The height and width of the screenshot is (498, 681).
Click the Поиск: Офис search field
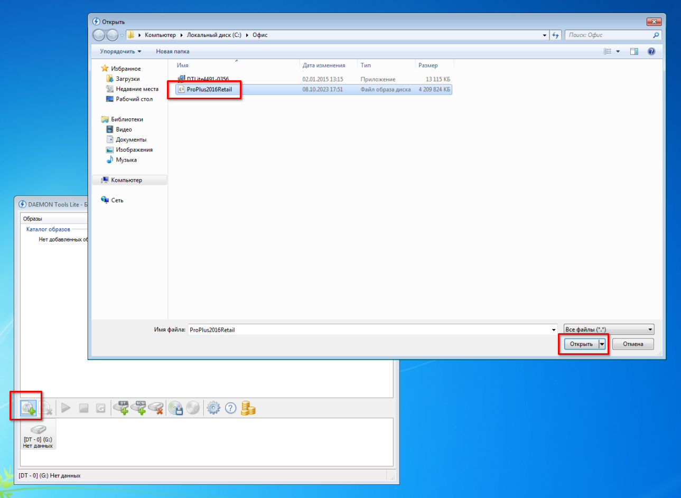(x=608, y=35)
